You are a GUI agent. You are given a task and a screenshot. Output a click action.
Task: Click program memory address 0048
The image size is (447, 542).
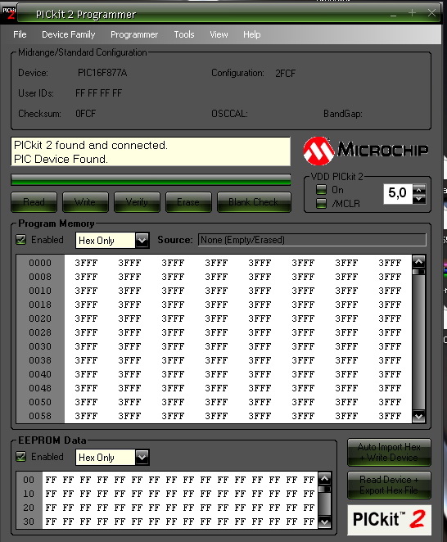pos(40,388)
